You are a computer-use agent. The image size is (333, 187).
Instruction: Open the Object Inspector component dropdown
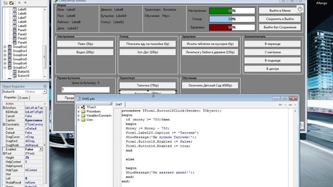44,91
